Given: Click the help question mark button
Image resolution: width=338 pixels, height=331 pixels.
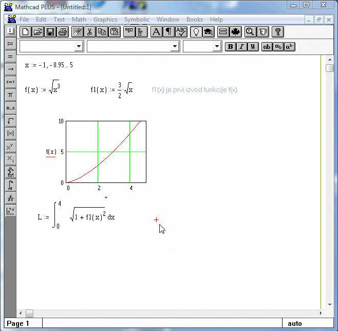Looking at the screenshot, I should pos(277,32).
